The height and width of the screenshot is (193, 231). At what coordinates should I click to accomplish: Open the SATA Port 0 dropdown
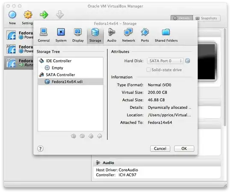coord(165,61)
